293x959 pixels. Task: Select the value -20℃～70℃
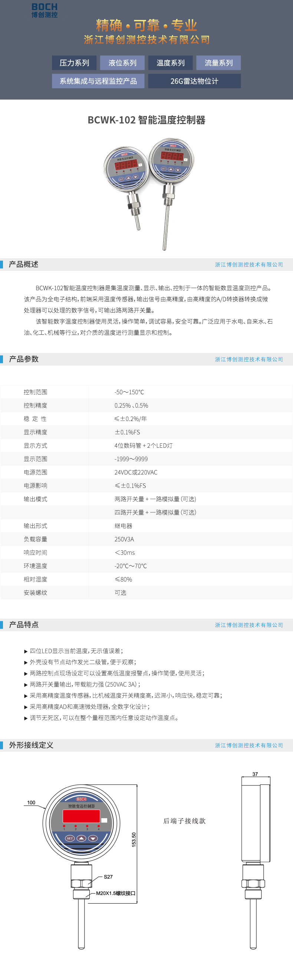click(131, 566)
